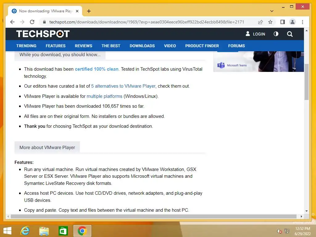Reload the TechSpot page
The width and height of the screenshot is (316, 237).
(x=32, y=22)
